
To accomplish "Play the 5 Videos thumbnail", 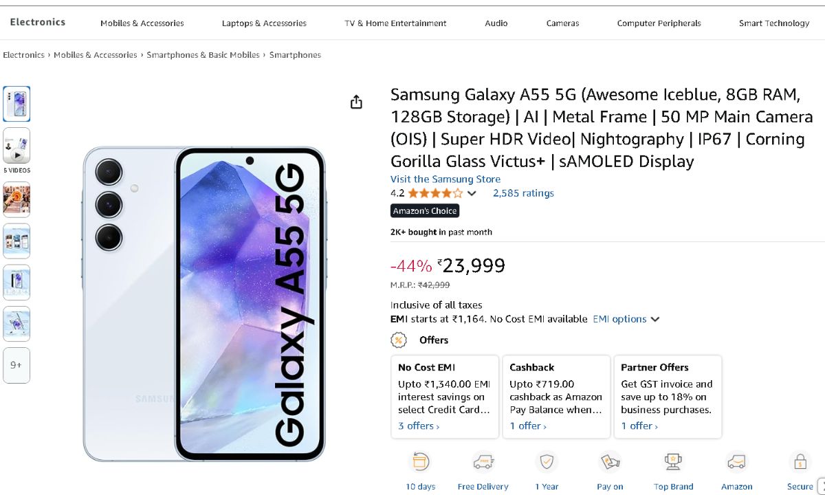I will tap(16, 146).
